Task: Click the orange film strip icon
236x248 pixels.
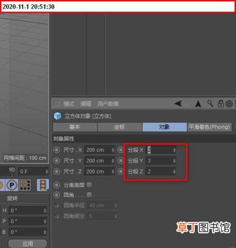Action: coord(42,185)
